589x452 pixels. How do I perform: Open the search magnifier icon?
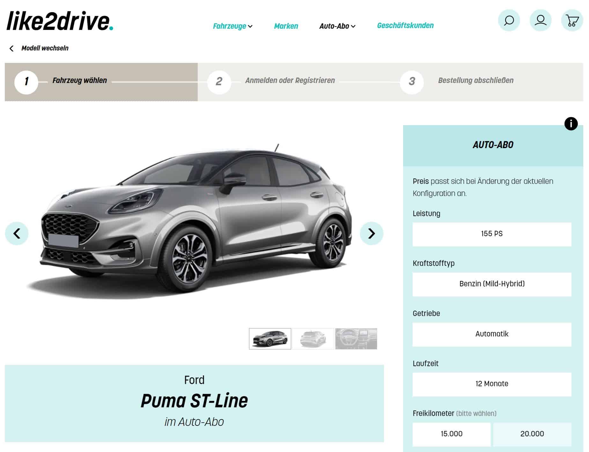click(x=509, y=20)
